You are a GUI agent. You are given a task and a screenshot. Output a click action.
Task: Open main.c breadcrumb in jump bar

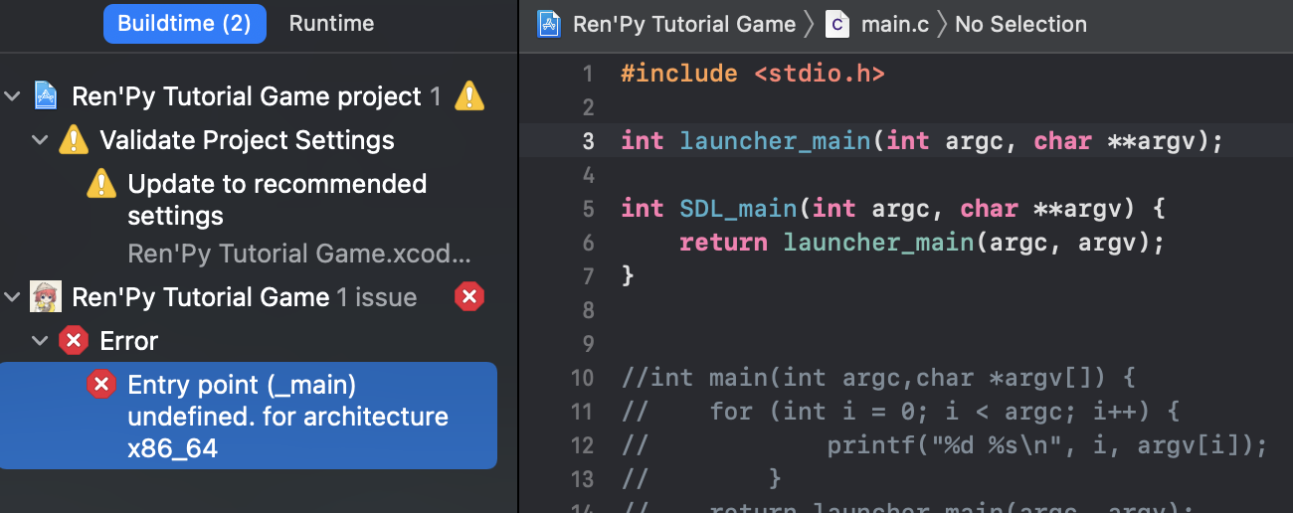(894, 24)
